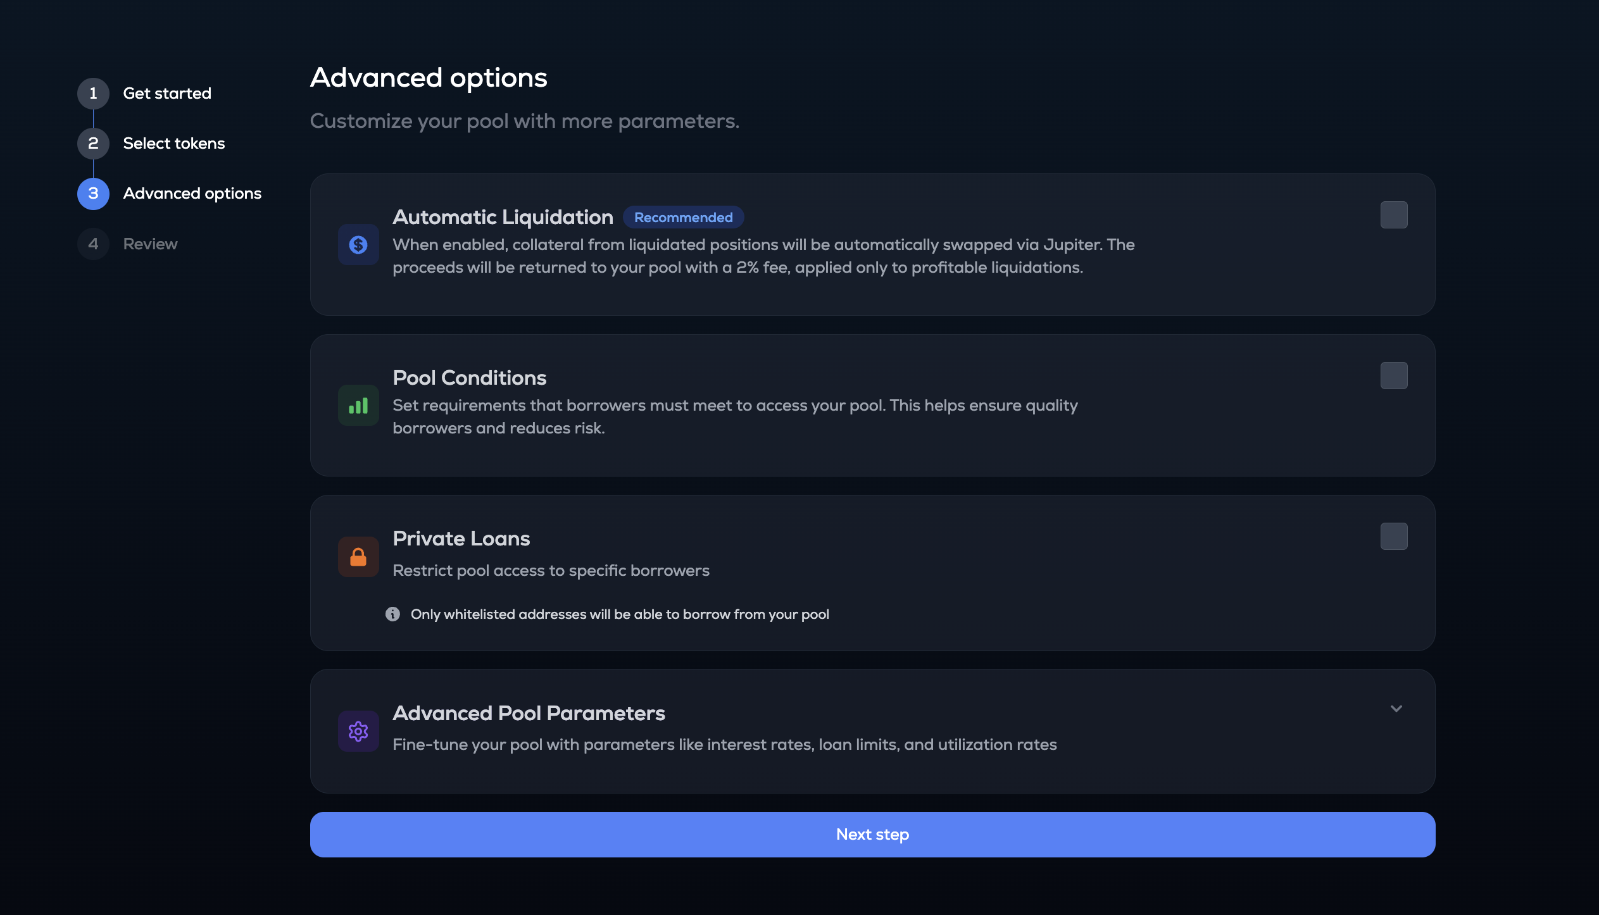Check the Private Loans checkbox
This screenshot has height=915, width=1599.
pyautogui.click(x=1394, y=537)
